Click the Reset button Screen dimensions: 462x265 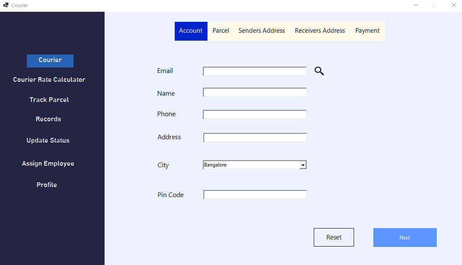(x=333, y=237)
